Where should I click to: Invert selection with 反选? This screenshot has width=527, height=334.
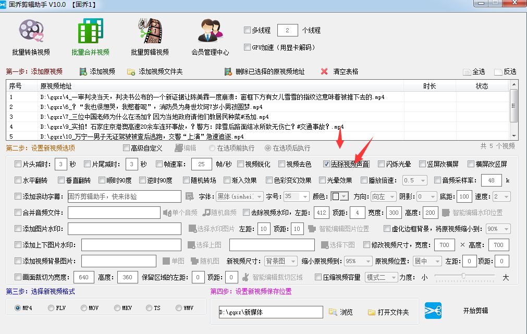[x=508, y=71]
